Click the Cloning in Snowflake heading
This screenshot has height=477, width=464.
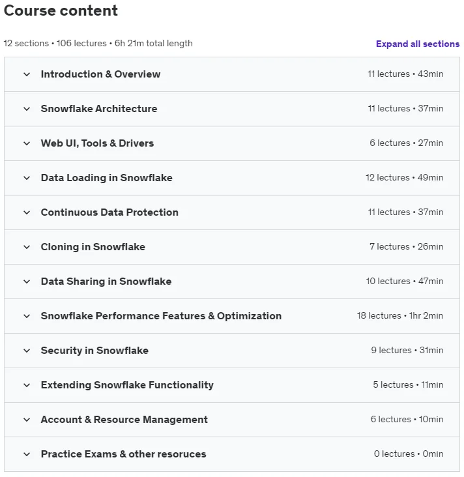point(93,247)
